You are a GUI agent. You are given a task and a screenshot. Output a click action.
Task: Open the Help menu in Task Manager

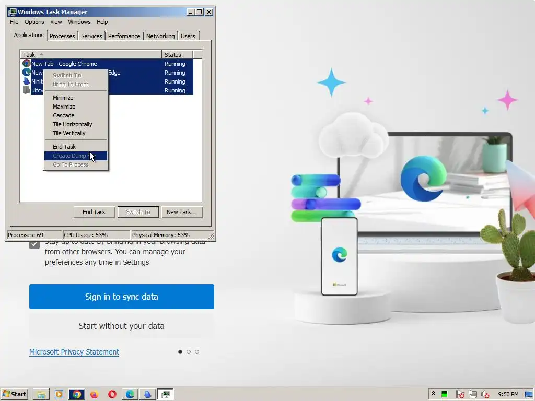[102, 22]
